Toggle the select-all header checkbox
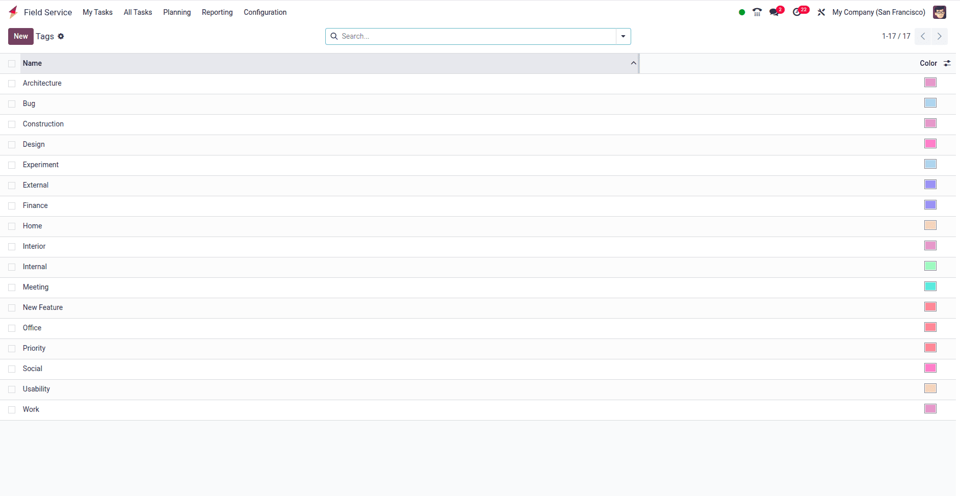The height and width of the screenshot is (496, 960). click(x=12, y=64)
